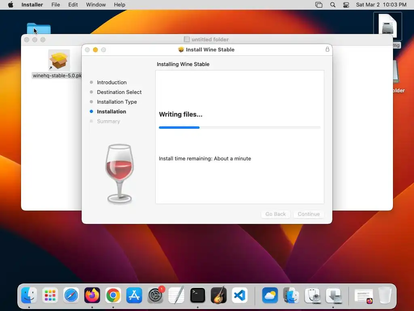Open Google Chrome in the Dock
The width and height of the screenshot is (414, 311).
113,295
